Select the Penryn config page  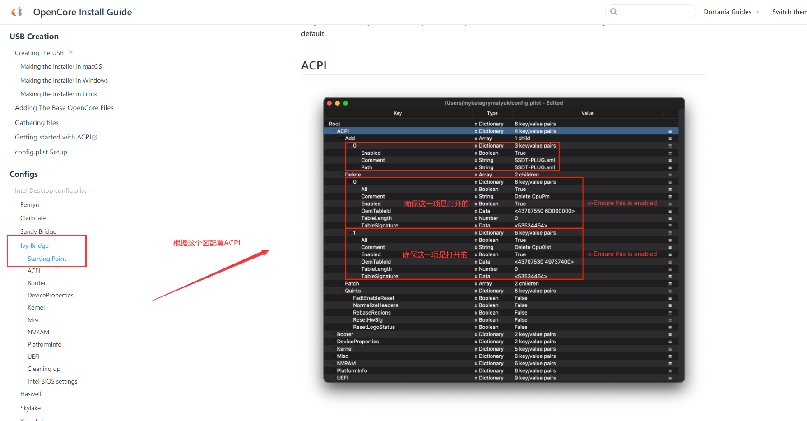tap(29, 204)
